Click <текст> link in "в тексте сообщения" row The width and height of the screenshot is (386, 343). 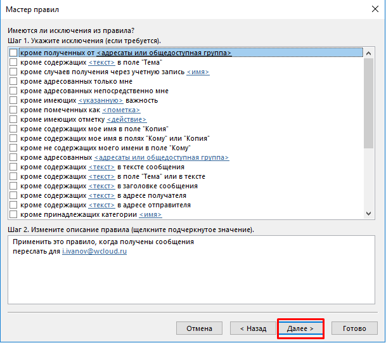tap(101, 167)
